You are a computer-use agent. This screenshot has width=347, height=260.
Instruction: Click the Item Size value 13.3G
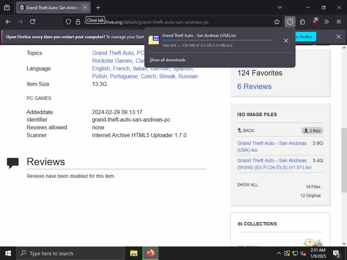pos(99,84)
